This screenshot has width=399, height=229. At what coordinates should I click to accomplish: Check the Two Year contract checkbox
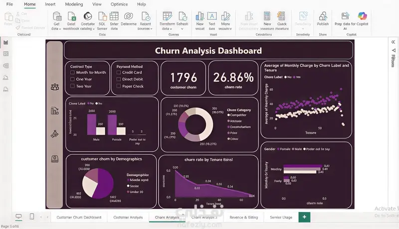(72, 86)
